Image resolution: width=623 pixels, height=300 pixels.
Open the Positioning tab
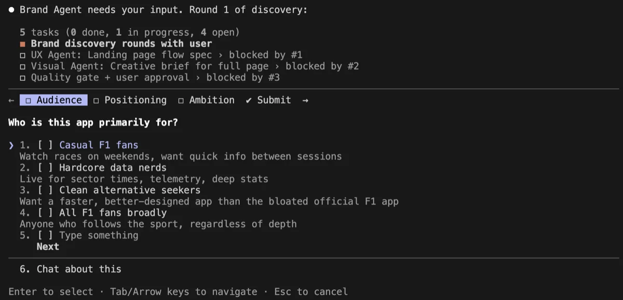(x=130, y=101)
